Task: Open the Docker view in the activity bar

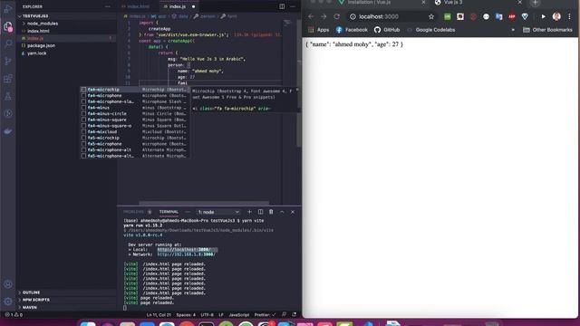Action: [8, 131]
